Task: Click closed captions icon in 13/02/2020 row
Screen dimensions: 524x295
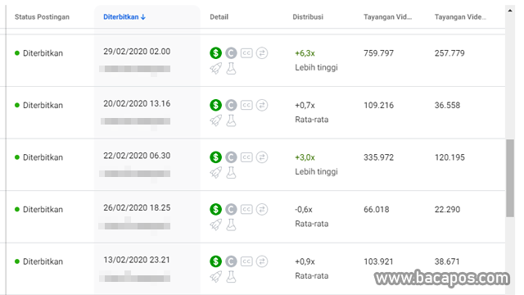Action: [x=246, y=261]
